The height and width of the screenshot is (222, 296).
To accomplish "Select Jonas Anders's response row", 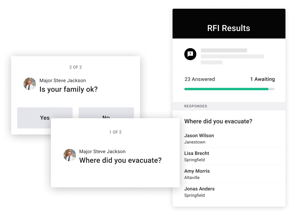I will pos(233,192).
